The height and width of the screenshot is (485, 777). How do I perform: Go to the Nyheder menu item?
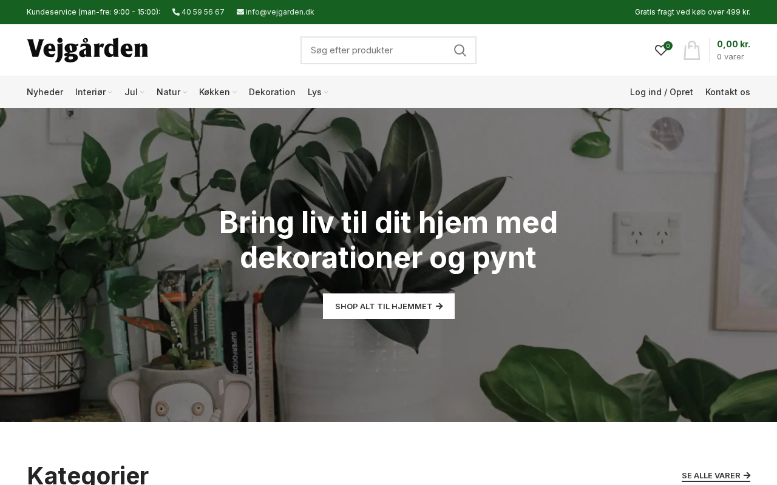[45, 92]
